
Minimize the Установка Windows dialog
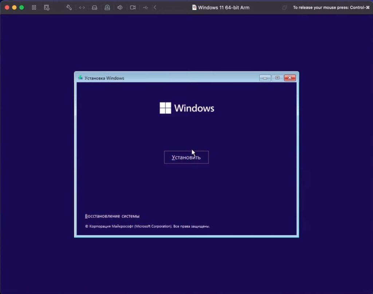[x=265, y=78]
